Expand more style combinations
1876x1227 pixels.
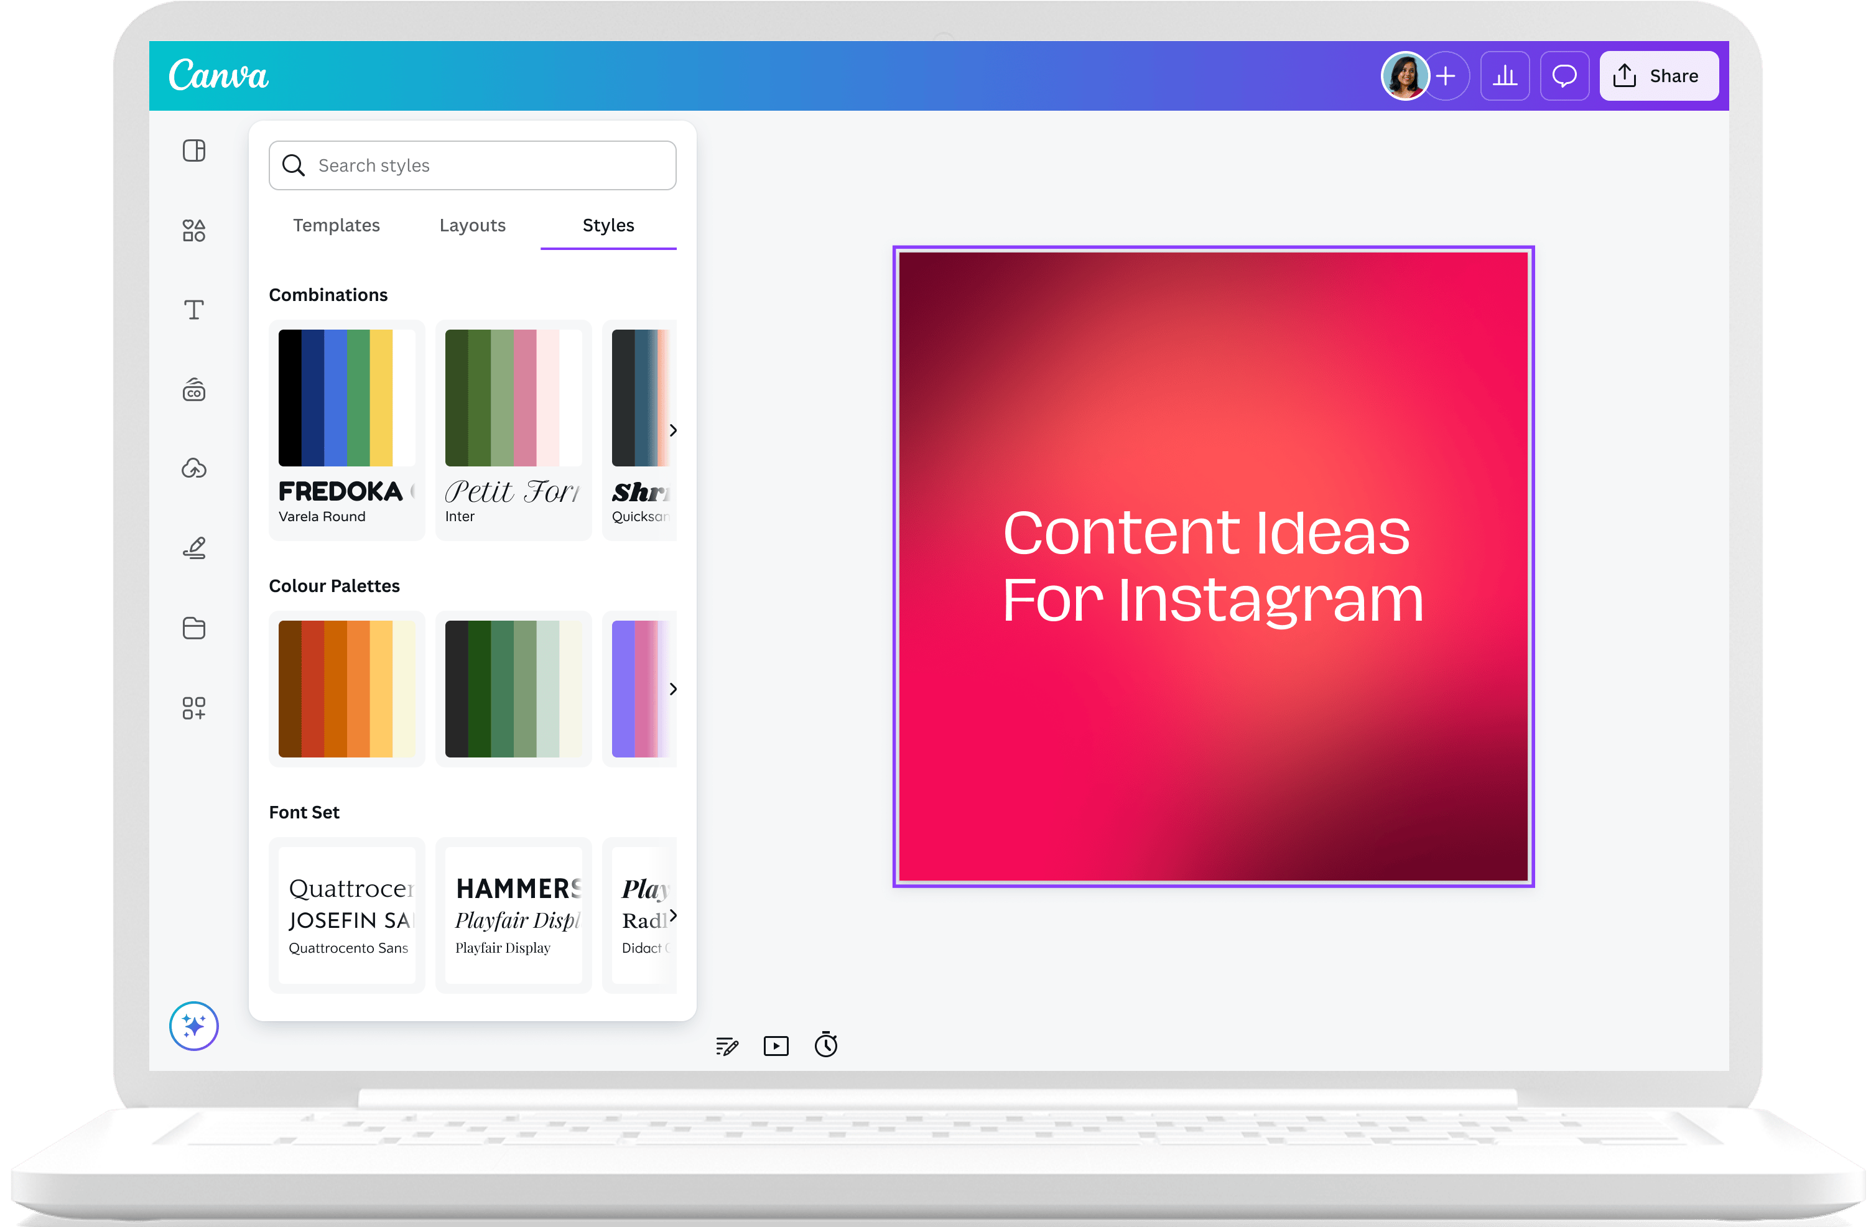(x=674, y=430)
